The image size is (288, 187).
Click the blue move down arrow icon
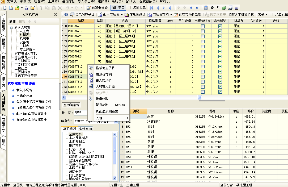(197, 8)
